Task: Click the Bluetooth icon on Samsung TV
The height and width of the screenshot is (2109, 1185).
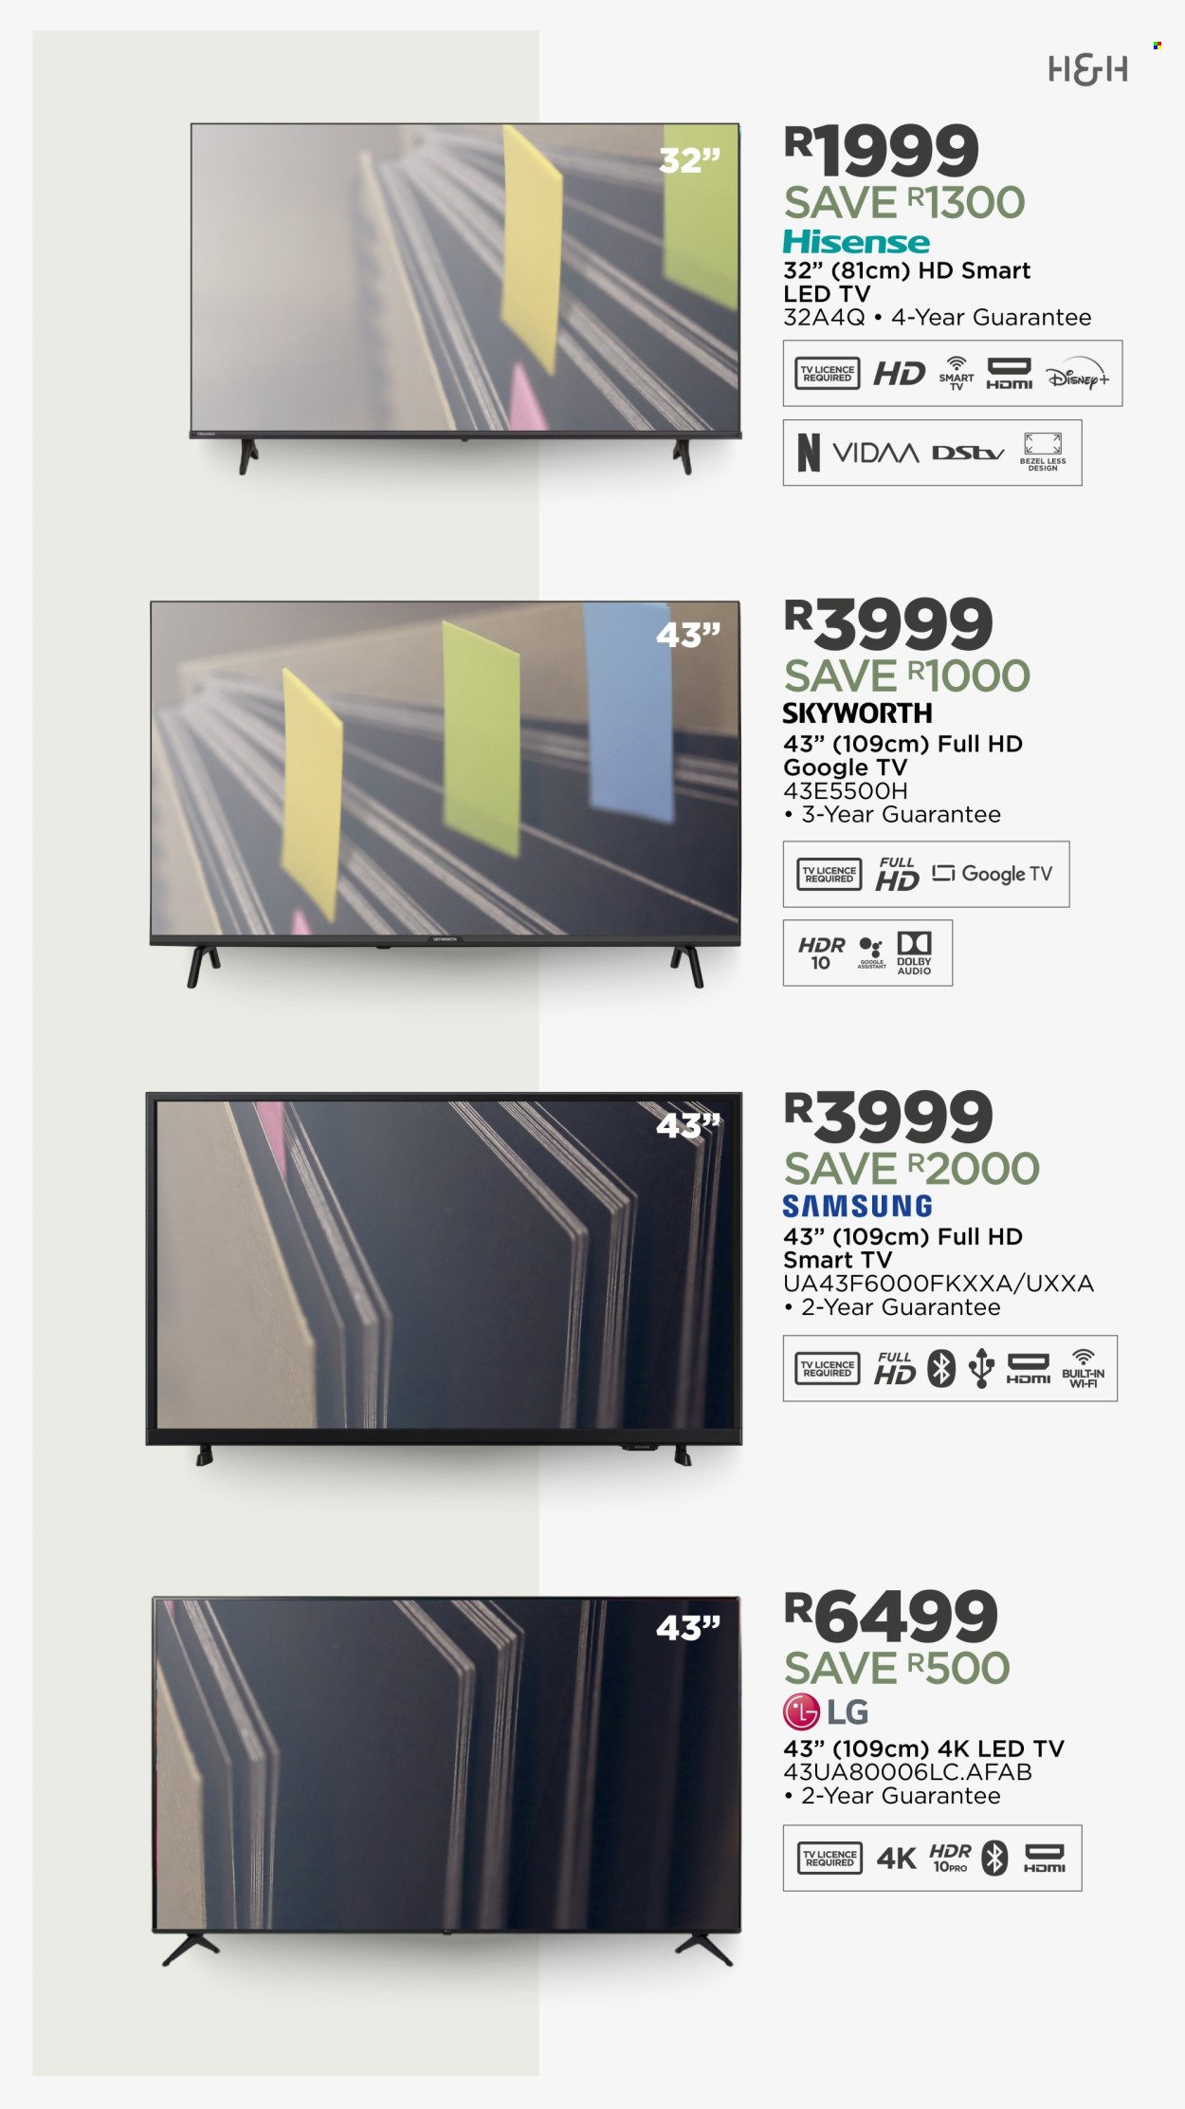Action: [x=941, y=1367]
